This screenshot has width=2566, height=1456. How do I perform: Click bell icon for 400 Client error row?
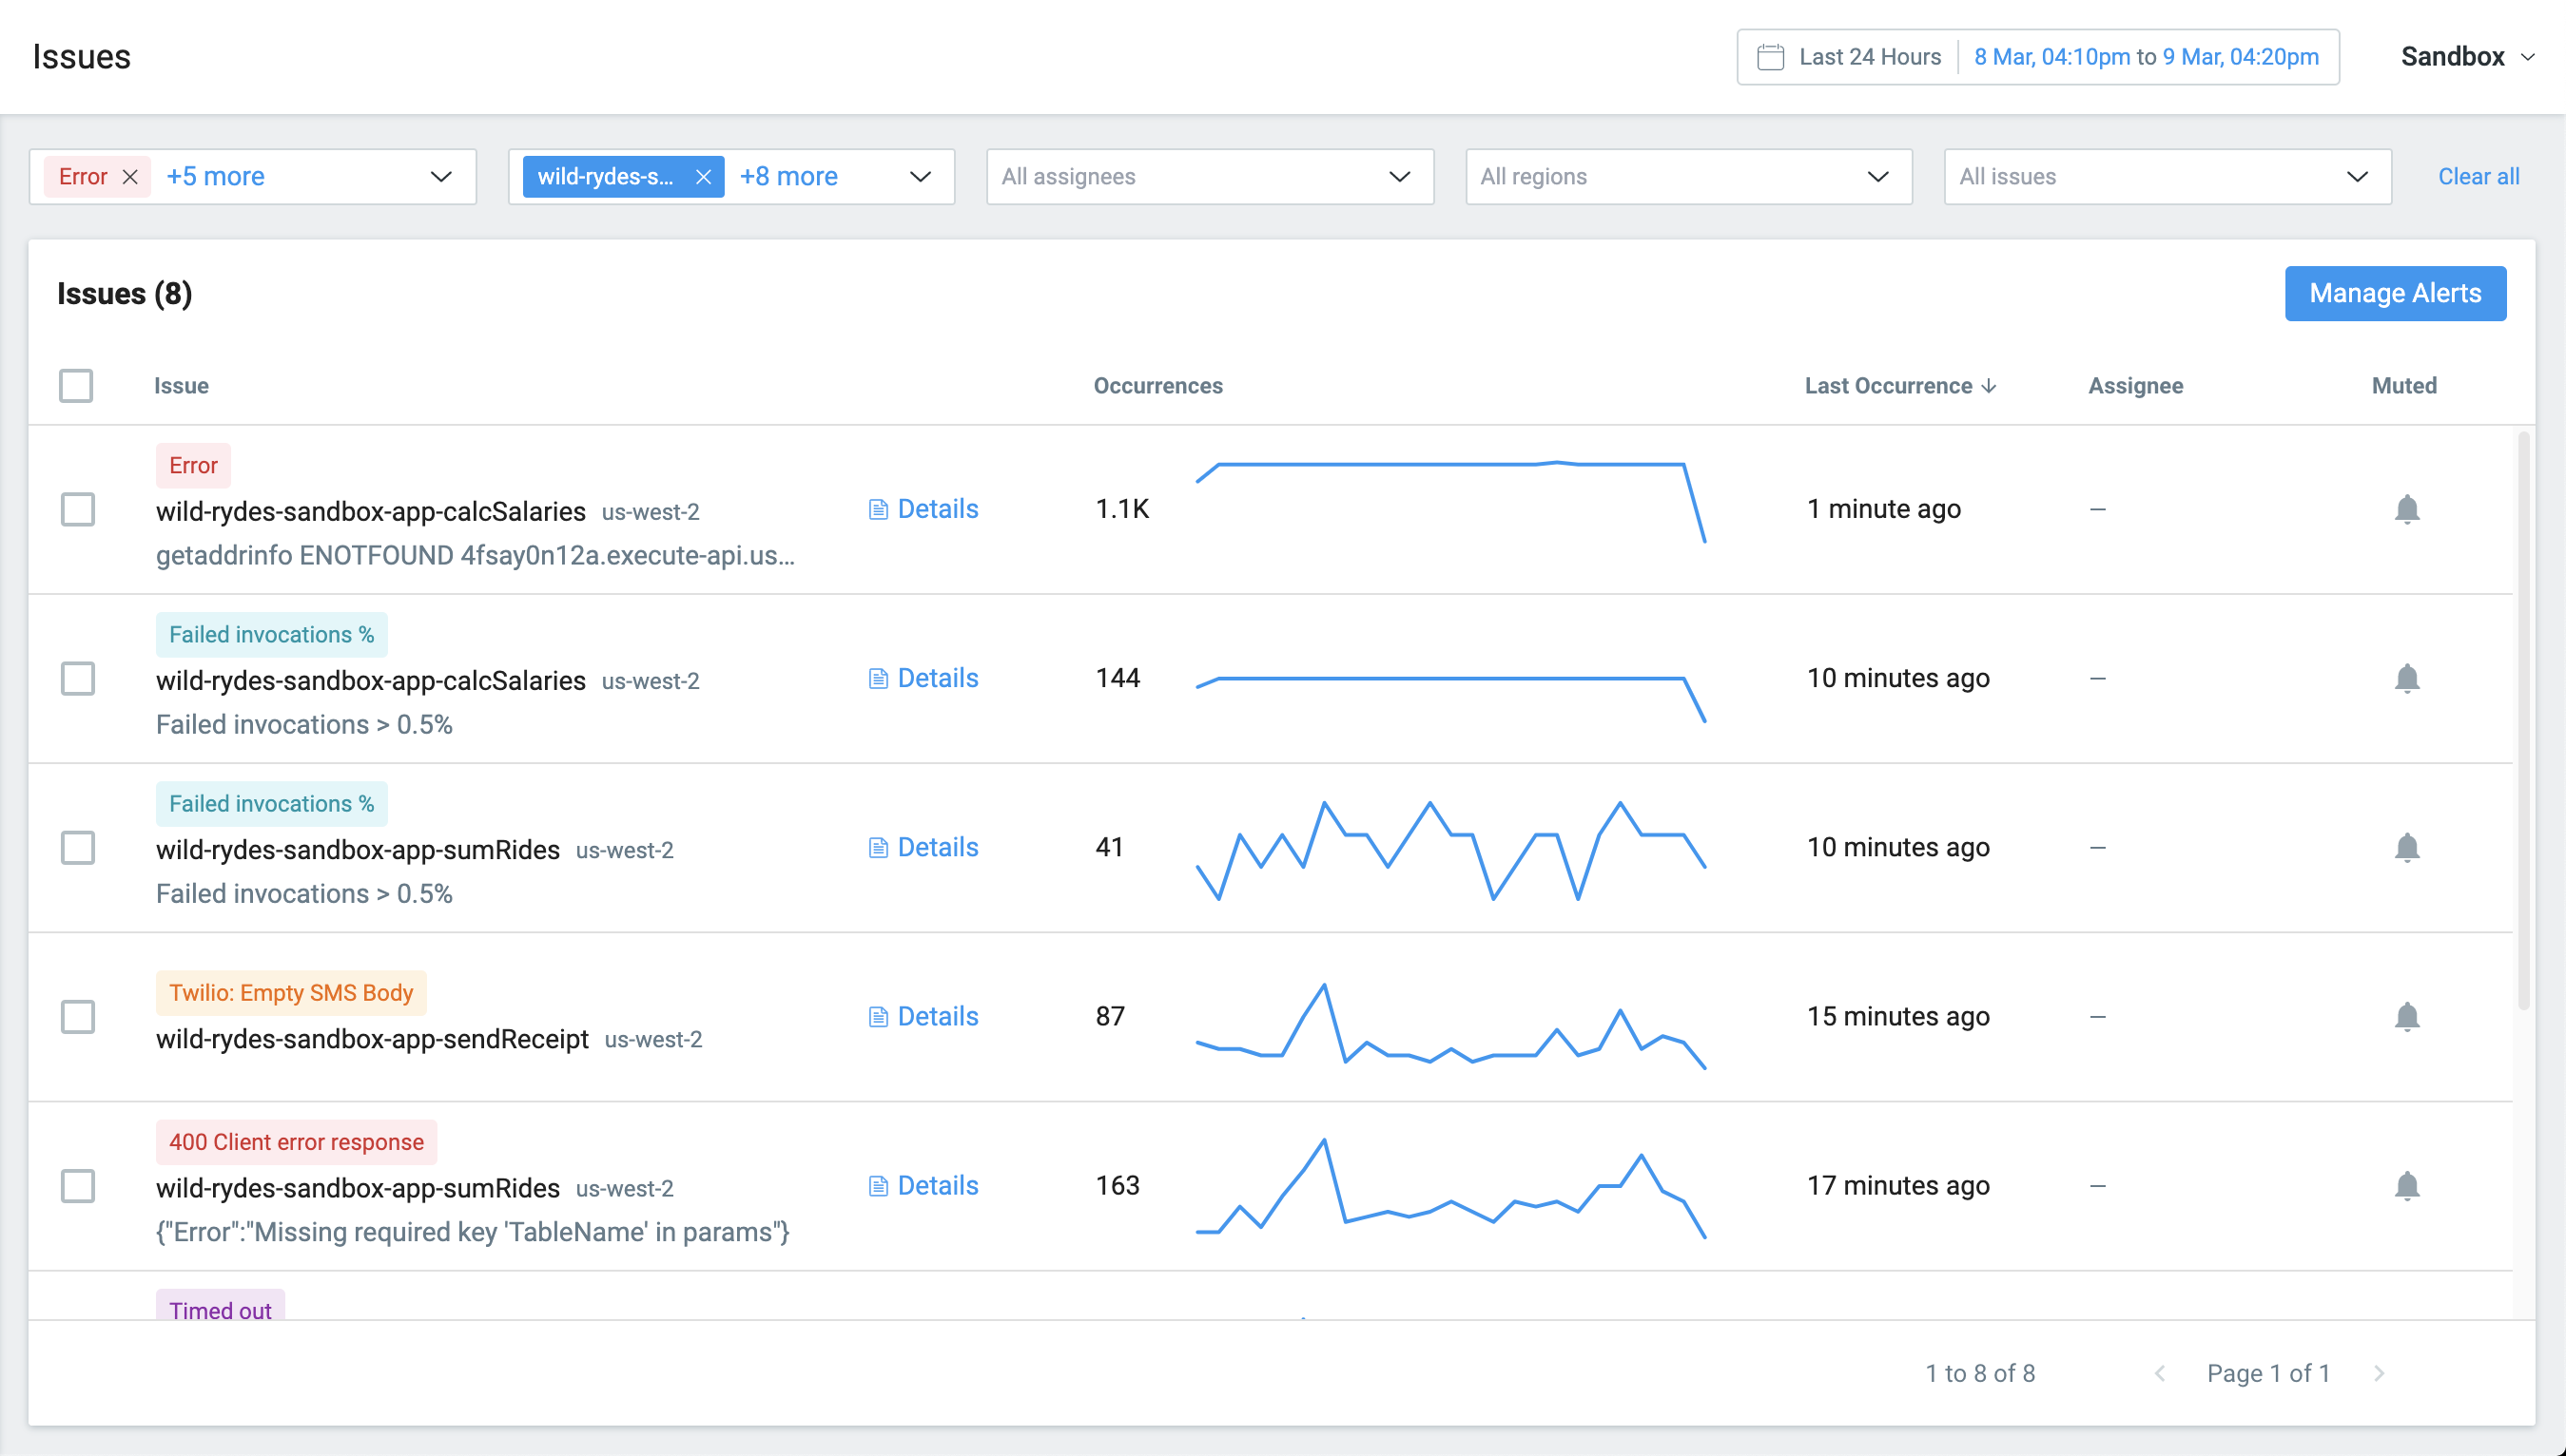coord(2406,1185)
